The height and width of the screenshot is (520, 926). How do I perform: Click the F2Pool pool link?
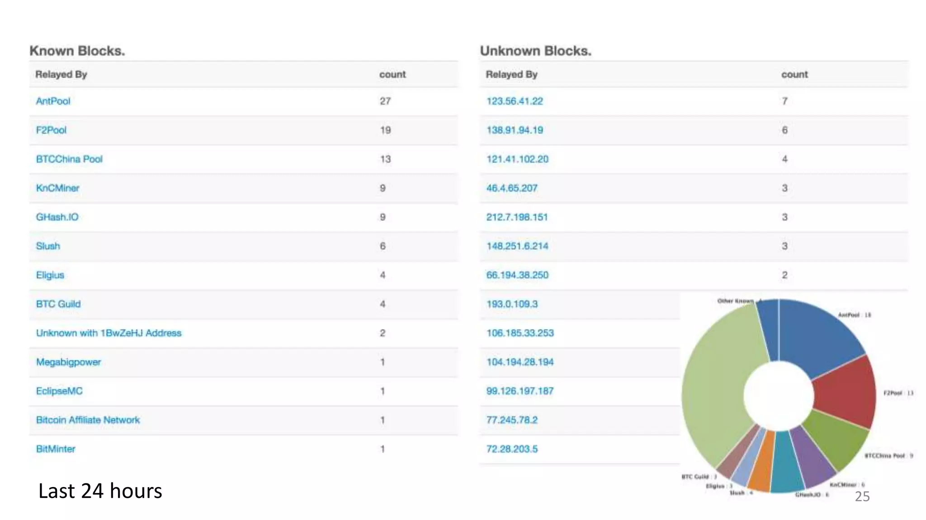[51, 130]
